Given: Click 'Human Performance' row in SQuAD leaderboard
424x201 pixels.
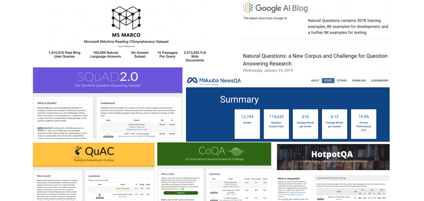Looking at the screenshot, I should [x=138, y=127].
